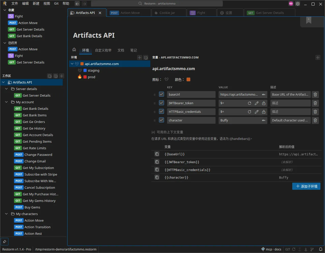This screenshot has width=325, height=253.
Task: Uncheck the JWTBearer_token variable checkbox
Action: pos(161,103)
